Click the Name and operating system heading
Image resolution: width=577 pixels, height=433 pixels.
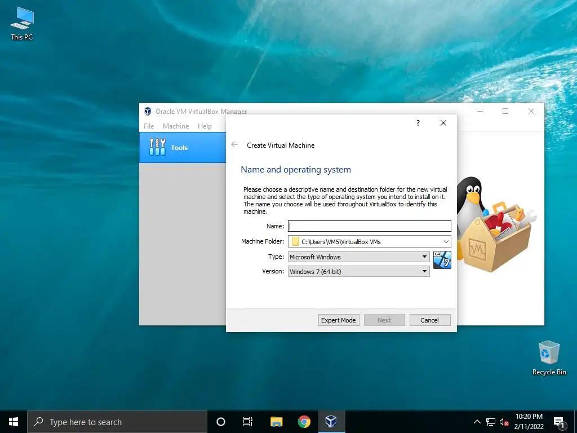pos(296,169)
